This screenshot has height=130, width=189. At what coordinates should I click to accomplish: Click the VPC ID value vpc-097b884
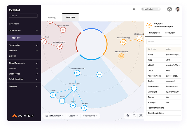173,65
